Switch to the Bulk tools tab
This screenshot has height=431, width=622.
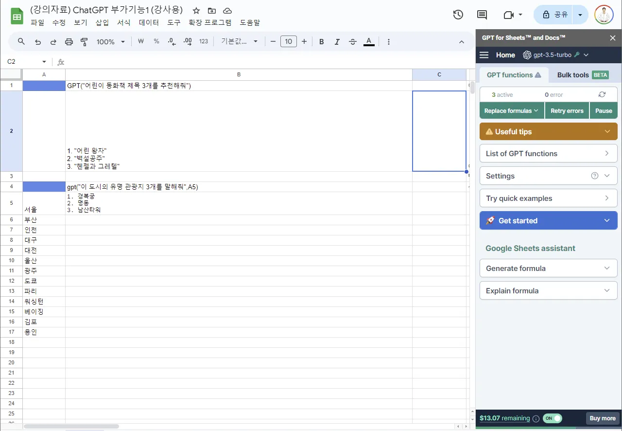coord(583,75)
